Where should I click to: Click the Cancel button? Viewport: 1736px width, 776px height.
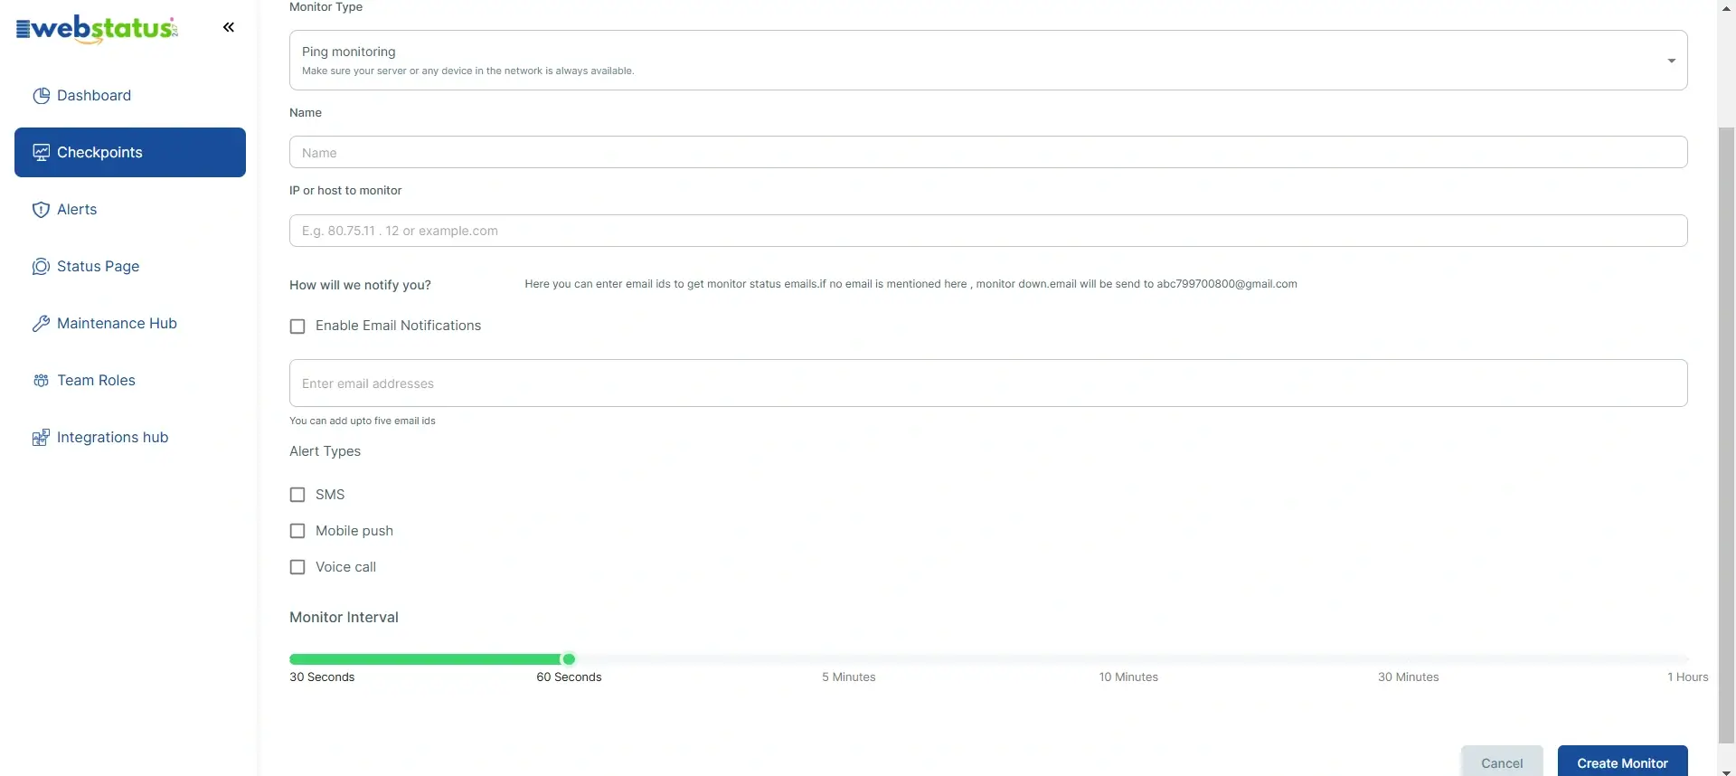1502,762
